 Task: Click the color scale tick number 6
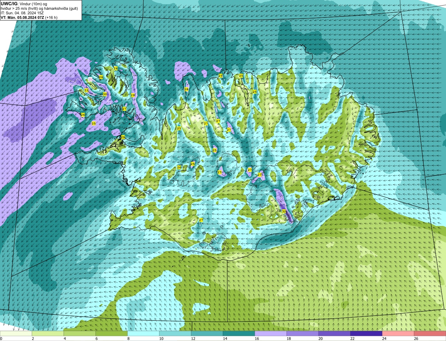point(97,339)
